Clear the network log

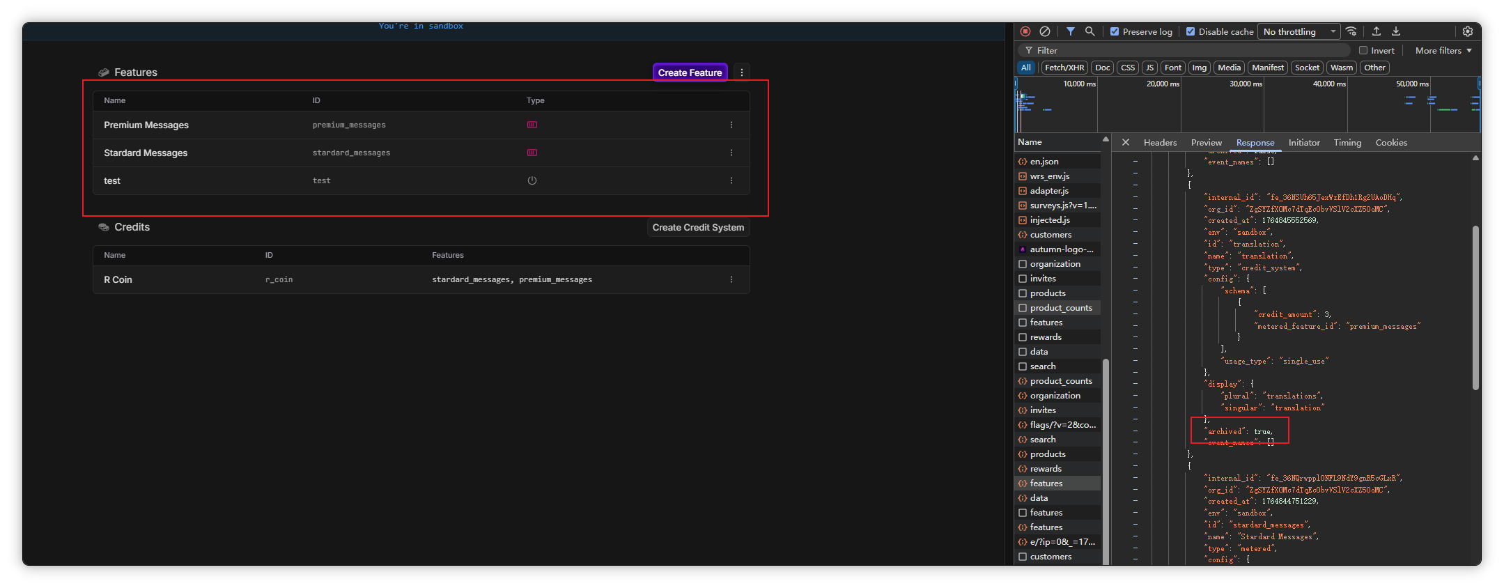tap(1045, 31)
